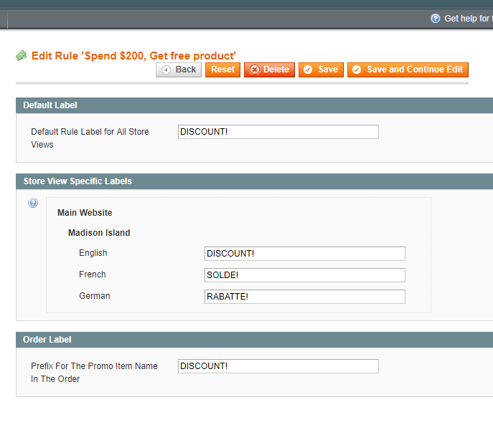Click the green icon beside Edit Rule title
Image resolution: width=493 pixels, height=430 pixels.
(x=22, y=55)
